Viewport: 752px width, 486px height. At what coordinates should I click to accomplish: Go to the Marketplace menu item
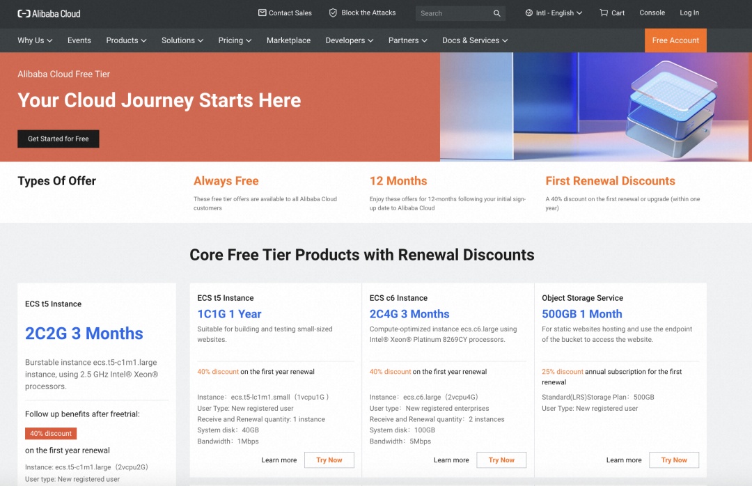tap(289, 40)
